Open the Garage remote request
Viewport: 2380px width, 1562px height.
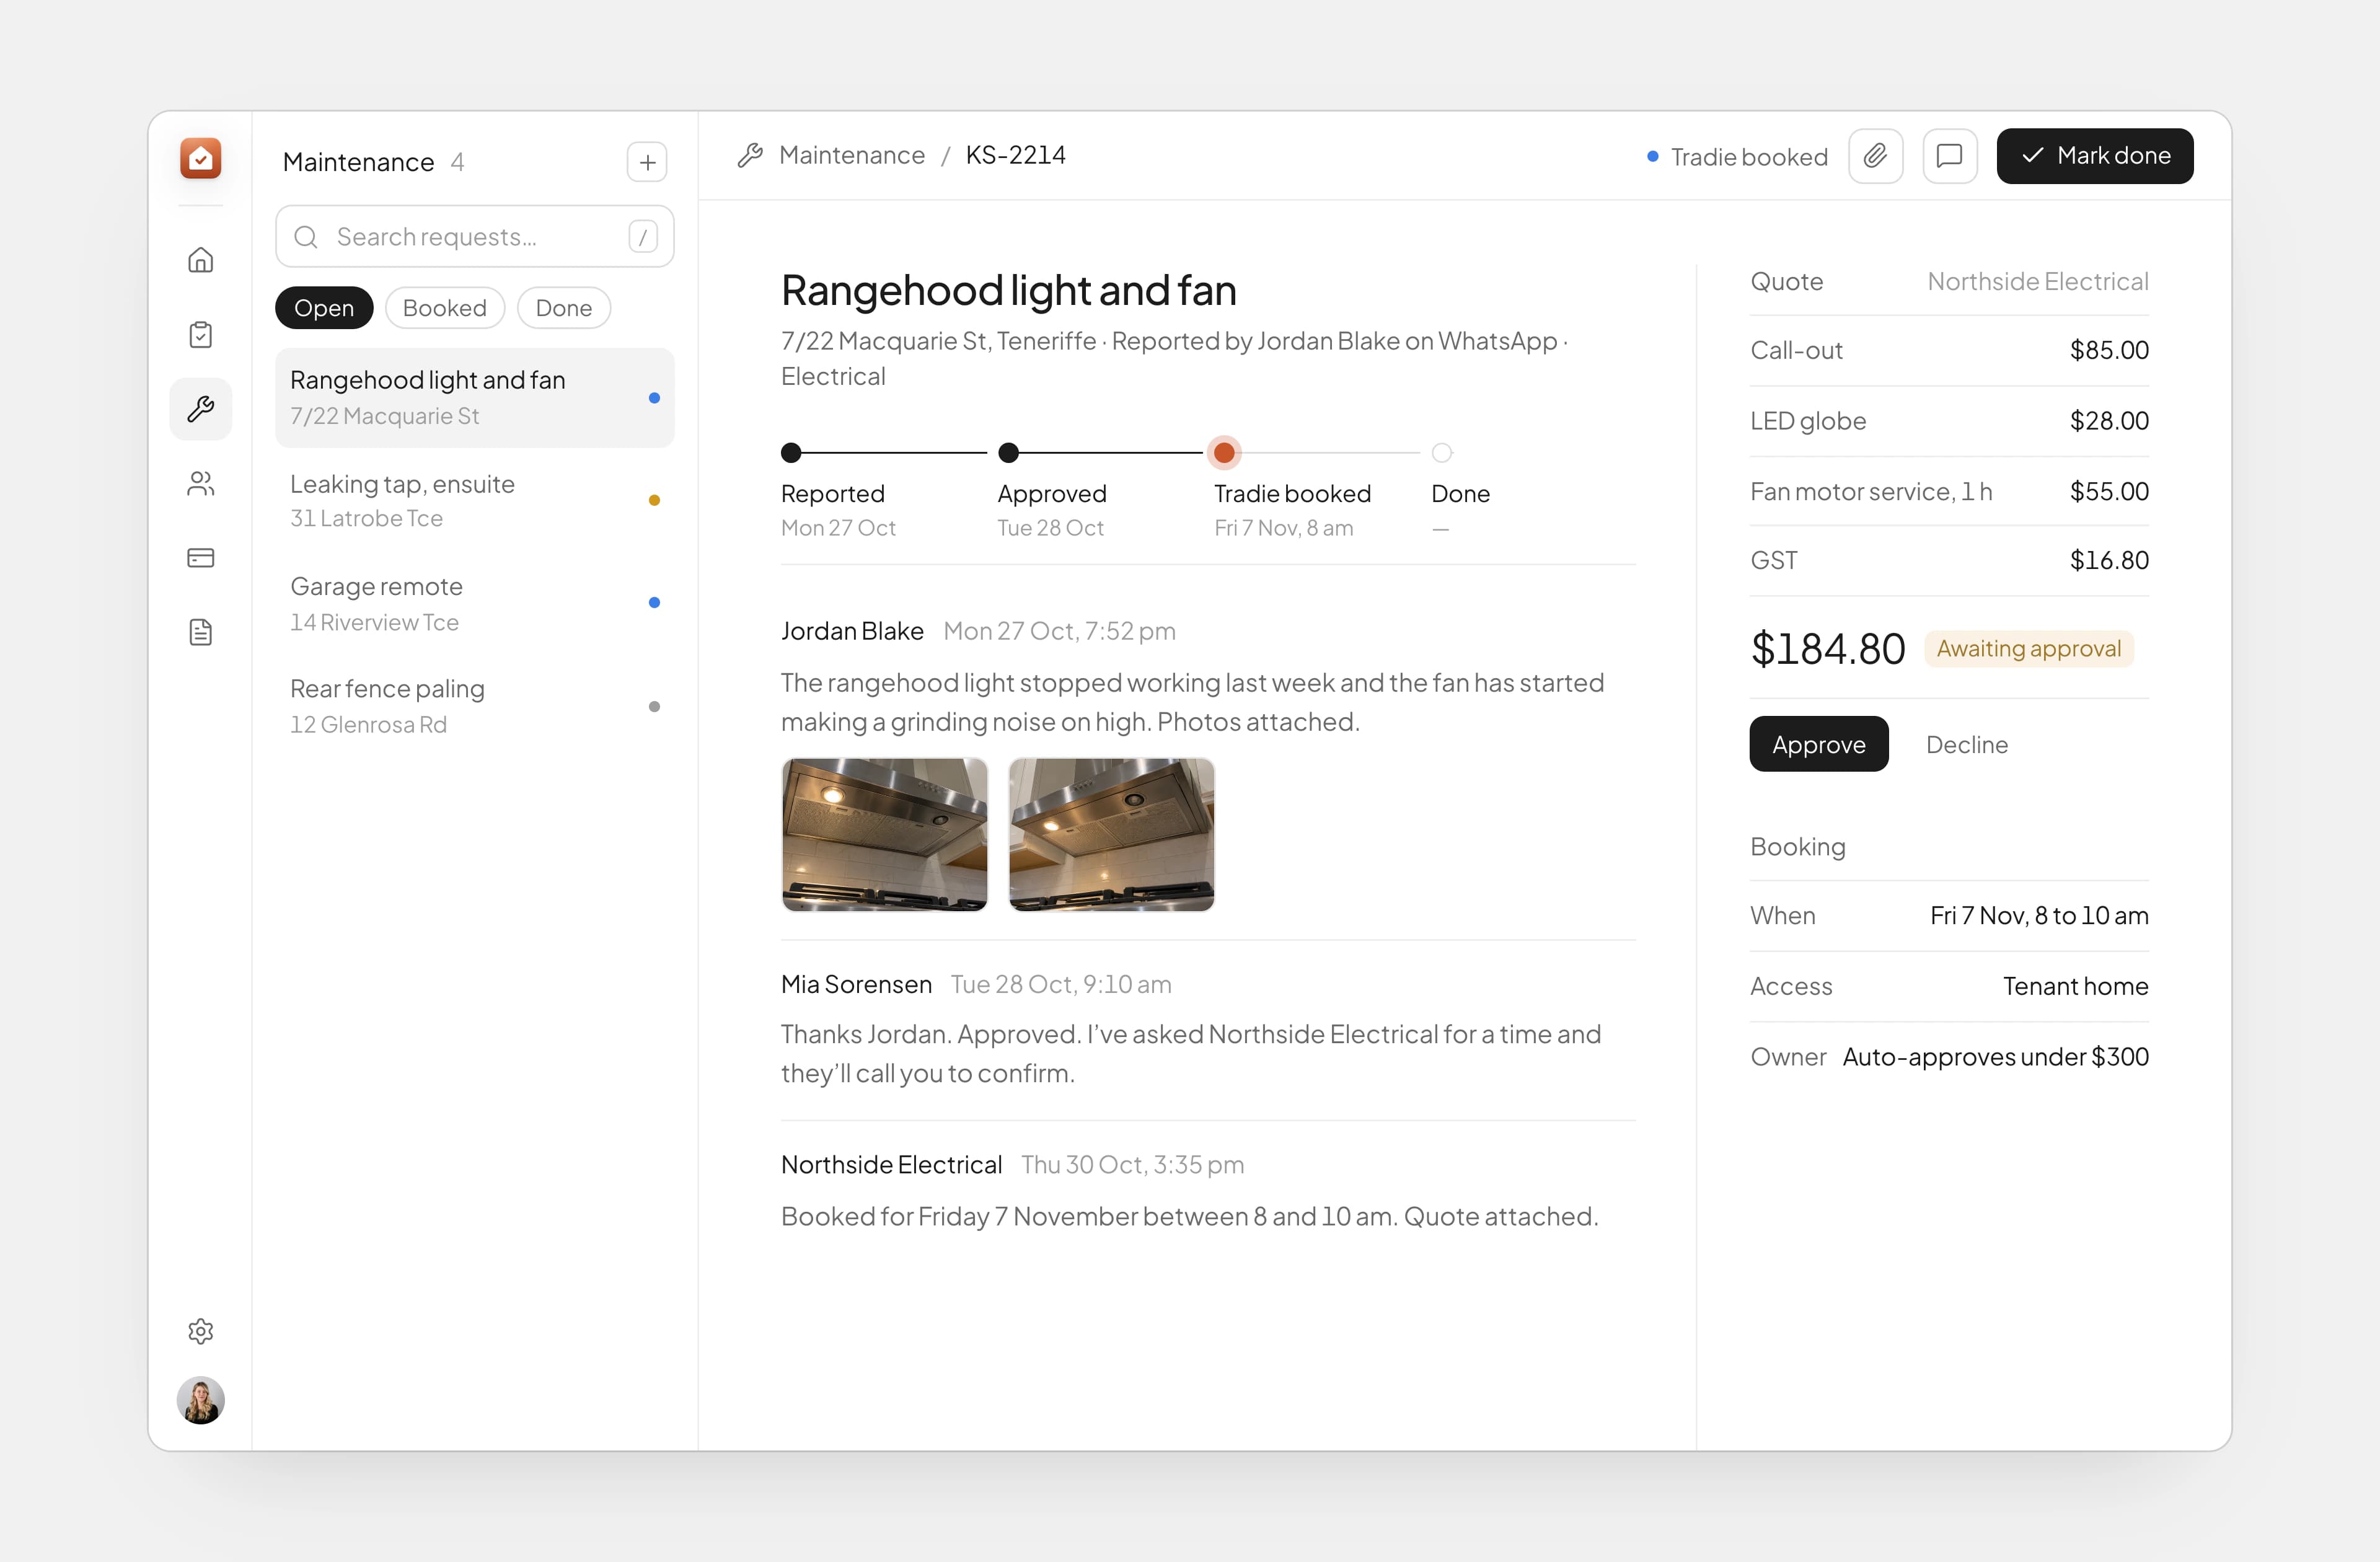[475, 603]
